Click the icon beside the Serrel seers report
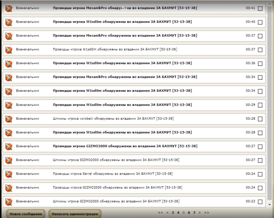Screen dimensions: 274x218 click(x=9, y=174)
